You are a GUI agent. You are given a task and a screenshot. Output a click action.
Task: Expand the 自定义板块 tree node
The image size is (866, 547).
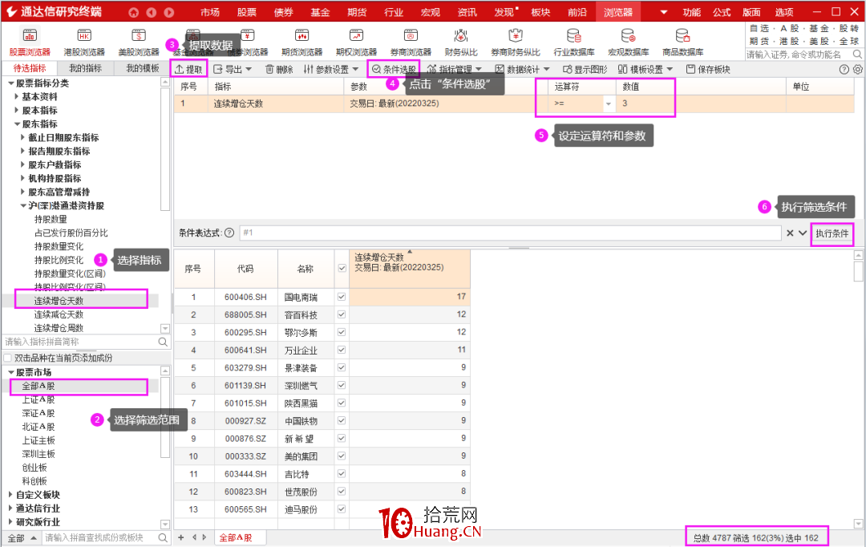click(x=10, y=495)
